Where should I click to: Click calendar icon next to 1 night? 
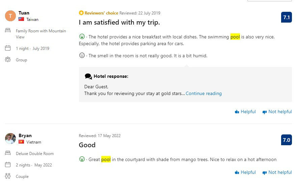8,48
